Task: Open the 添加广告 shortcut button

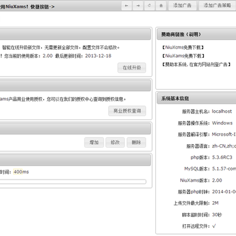Action: [x=182, y=6]
